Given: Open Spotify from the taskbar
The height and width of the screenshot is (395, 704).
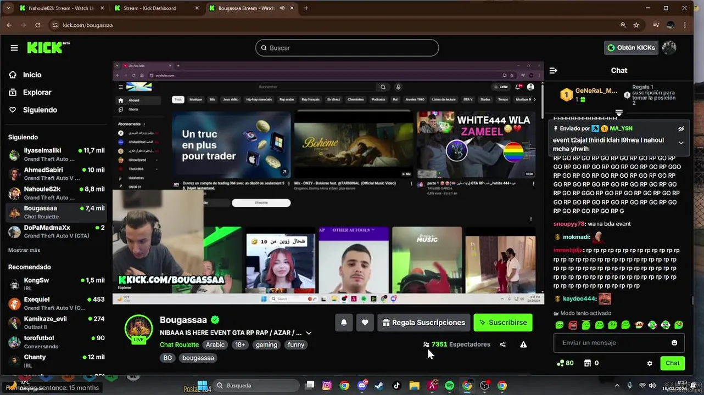Looking at the screenshot, I should (449, 386).
